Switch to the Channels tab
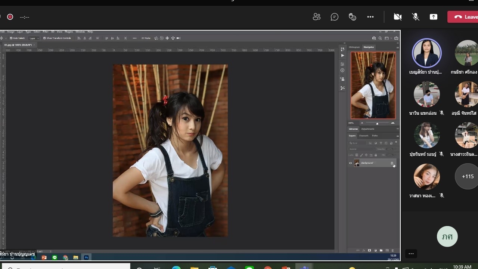Viewport: 478px width, 269px height. point(364,136)
